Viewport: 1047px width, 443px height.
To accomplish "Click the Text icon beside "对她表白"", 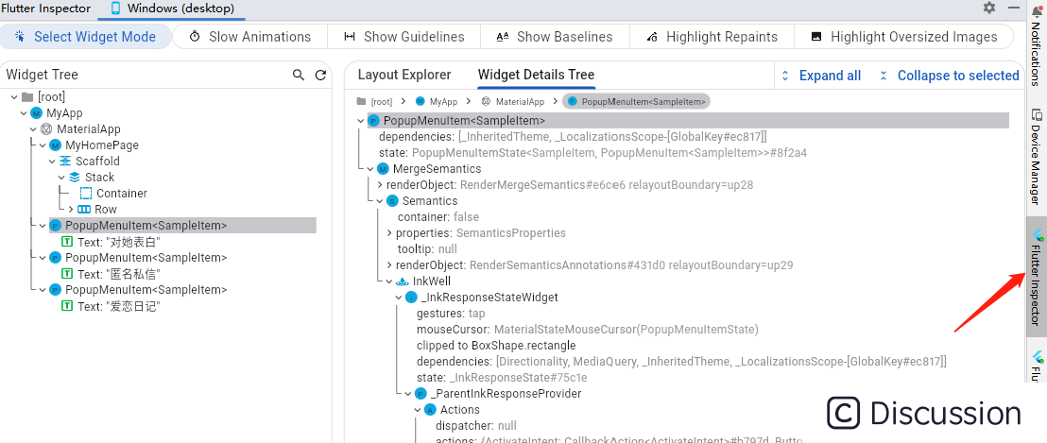I will pyautogui.click(x=67, y=242).
